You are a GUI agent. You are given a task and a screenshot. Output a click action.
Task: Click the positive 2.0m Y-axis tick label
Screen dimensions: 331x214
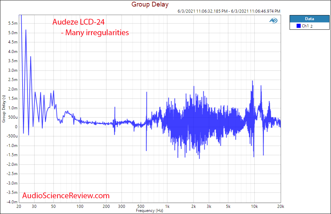(13, 89)
